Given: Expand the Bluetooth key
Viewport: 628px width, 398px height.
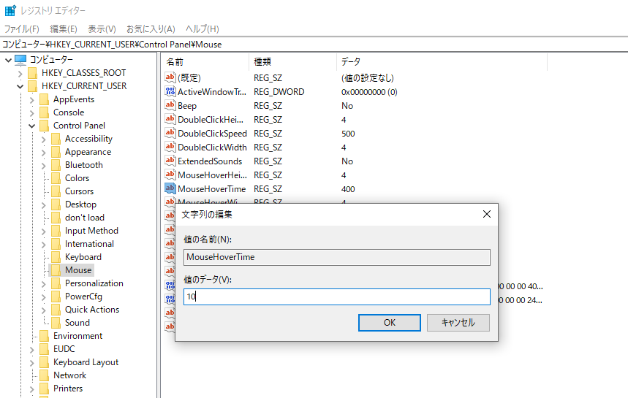Looking at the screenshot, I should [44, 165].
